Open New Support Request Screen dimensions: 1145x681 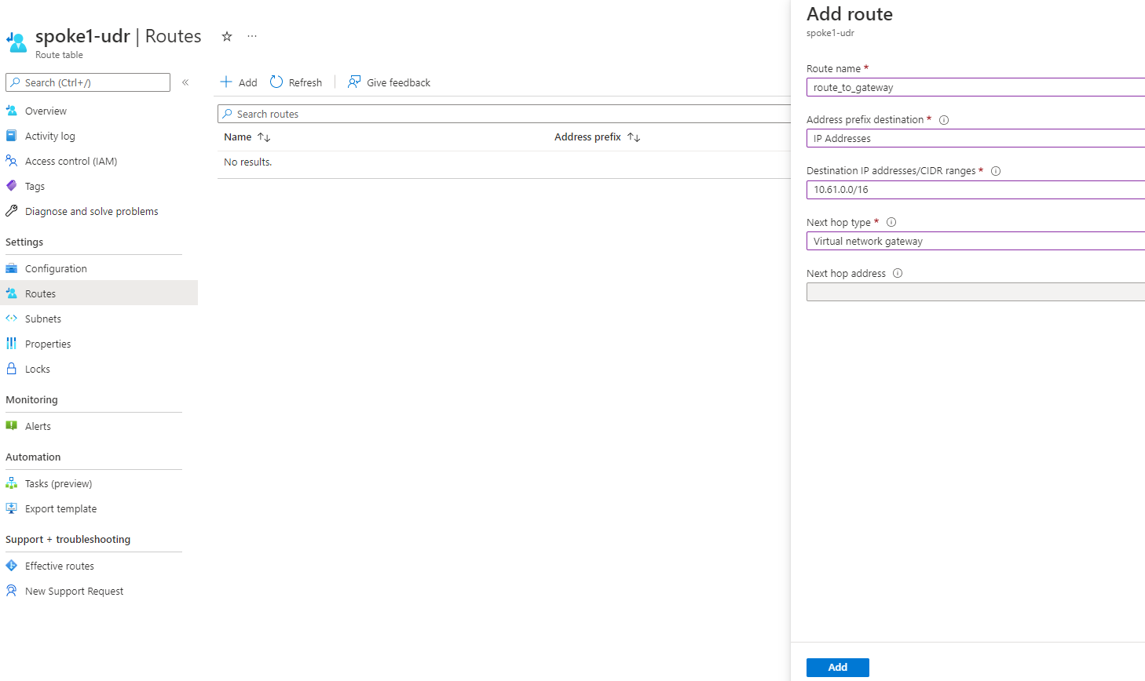click(74, 592)
